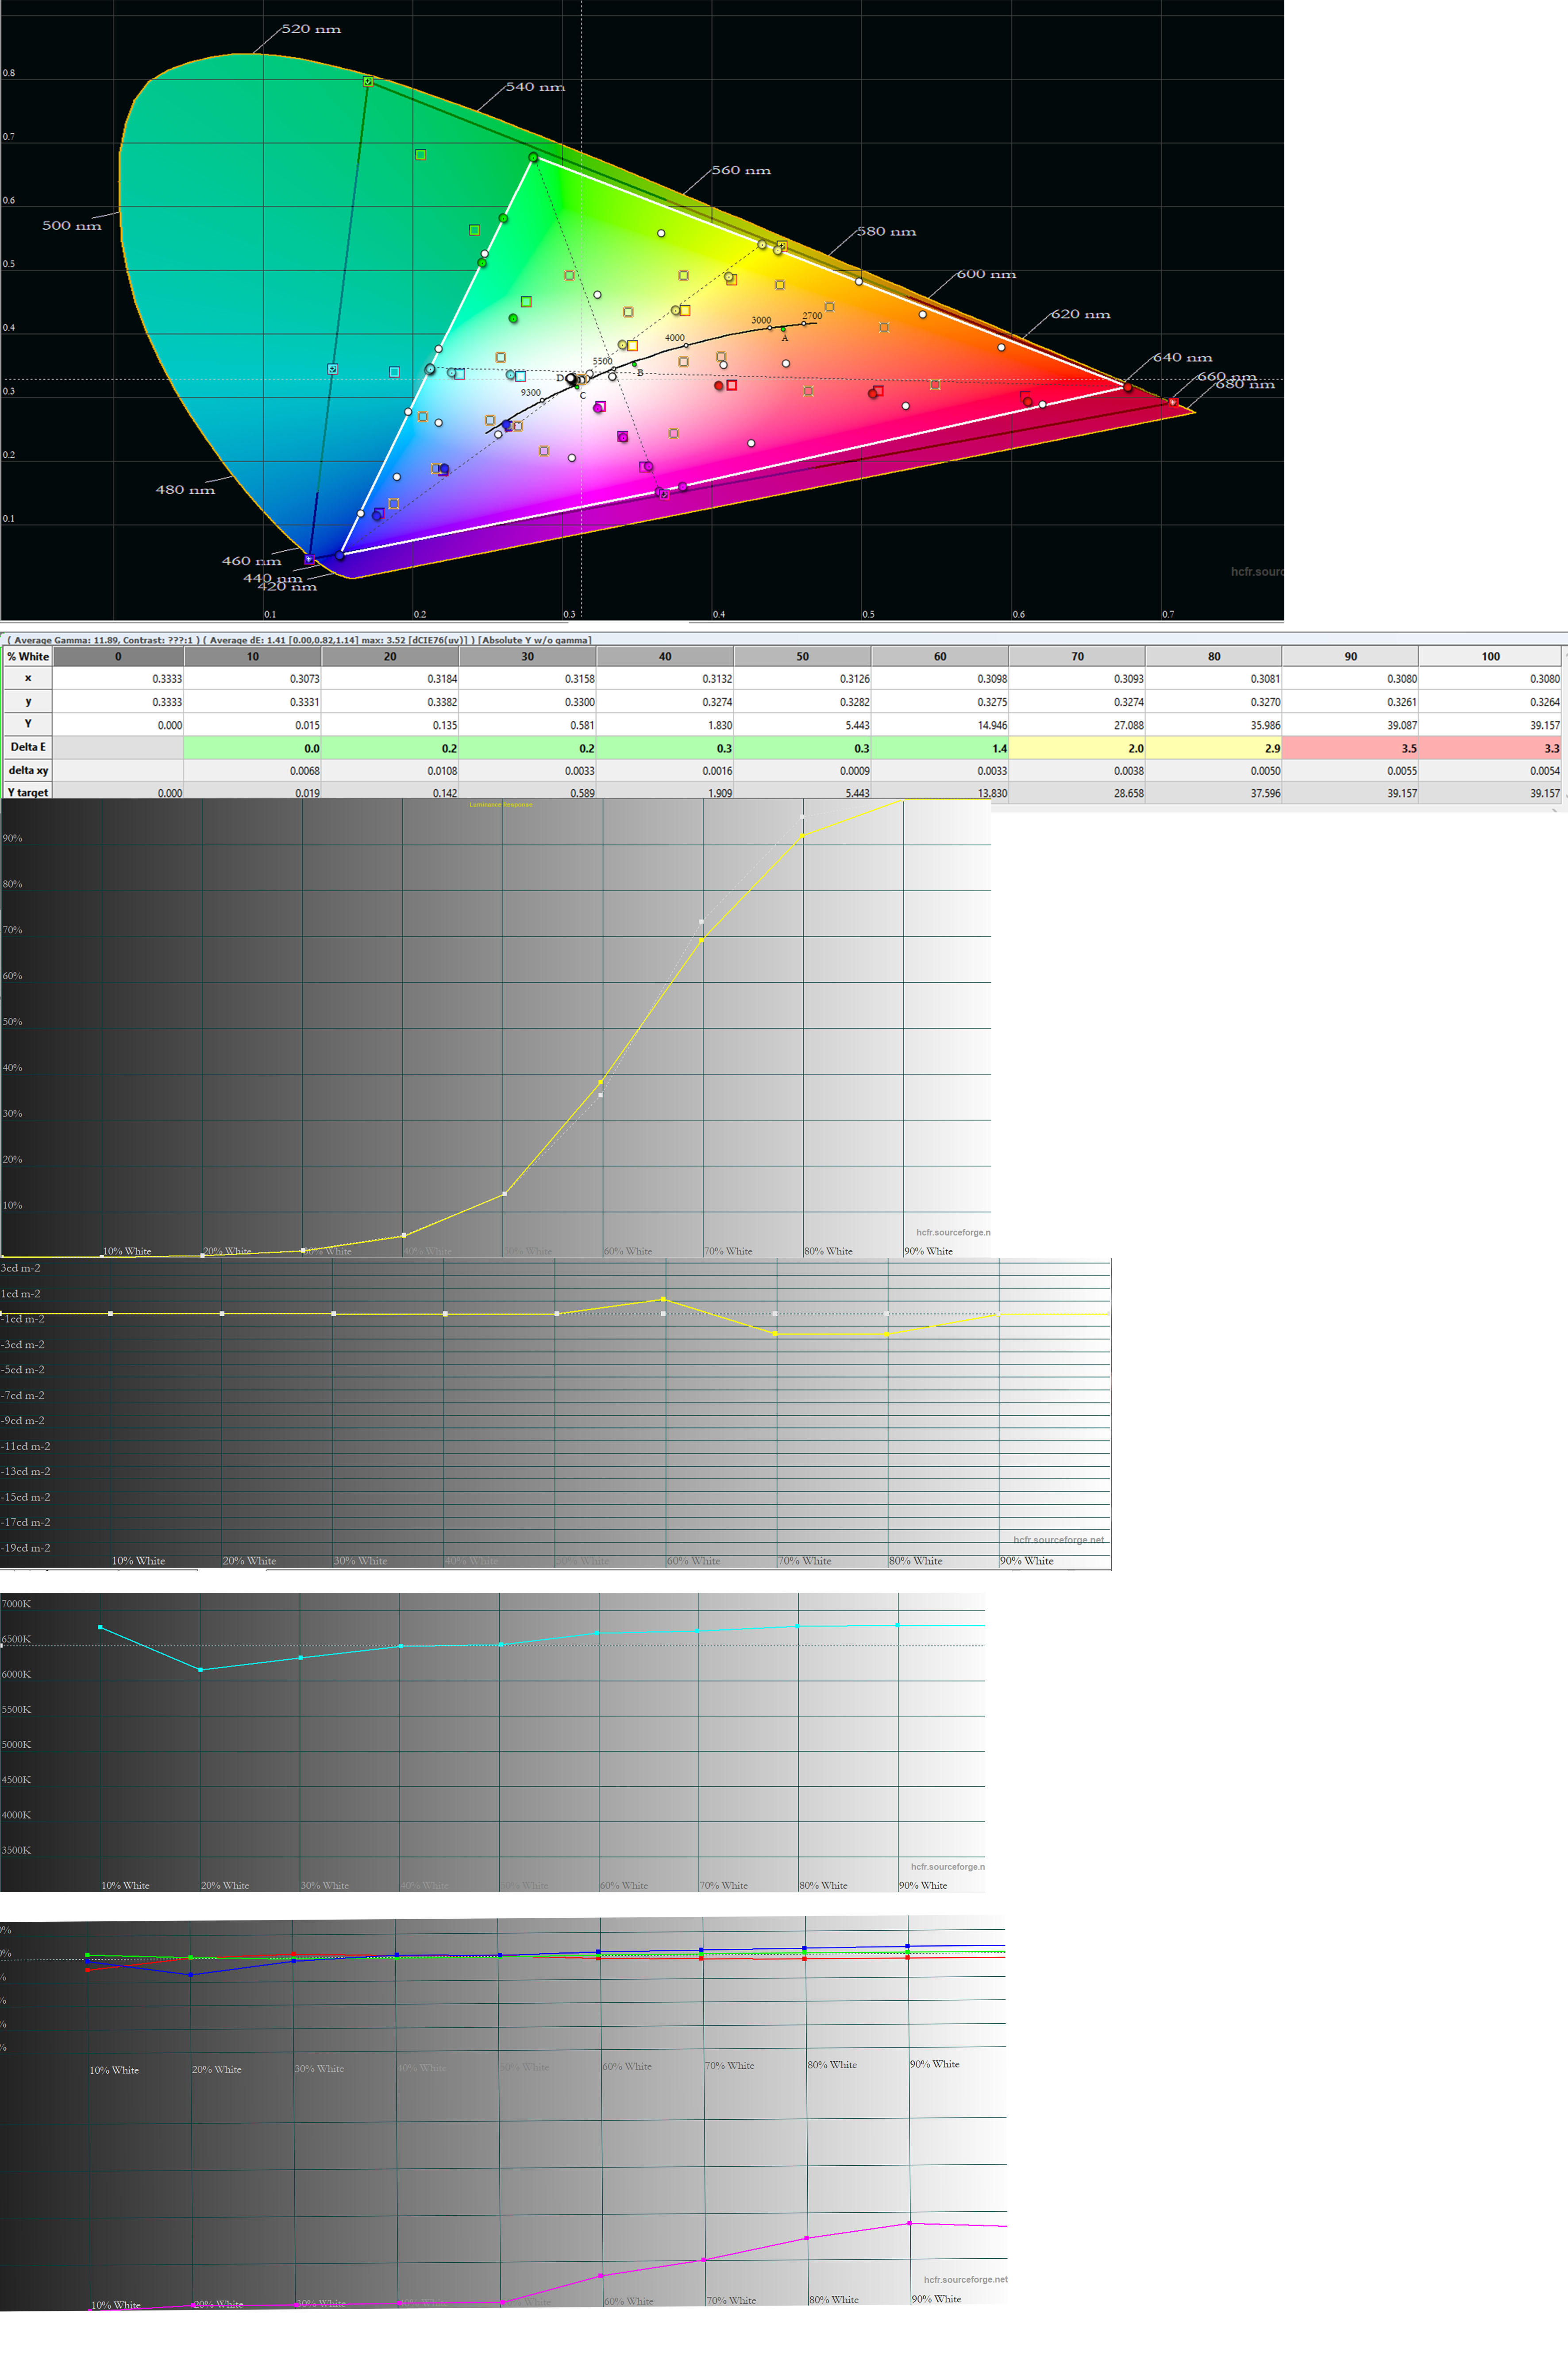Viewport: 1568px width, 2353px height.
Task: Click delta xy value 0.0055
Action: click(1350, 770)
